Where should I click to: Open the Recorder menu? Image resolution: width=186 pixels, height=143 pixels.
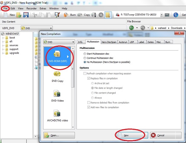coord(32,8)
